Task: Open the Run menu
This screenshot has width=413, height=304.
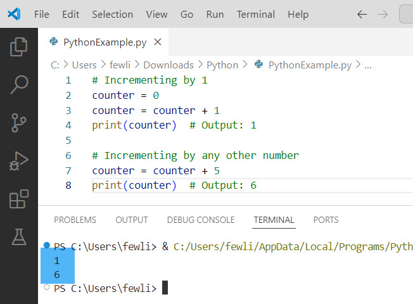Action: (215, 14)
